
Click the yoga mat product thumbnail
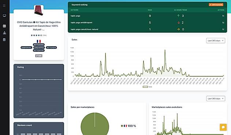pos(39,10)
